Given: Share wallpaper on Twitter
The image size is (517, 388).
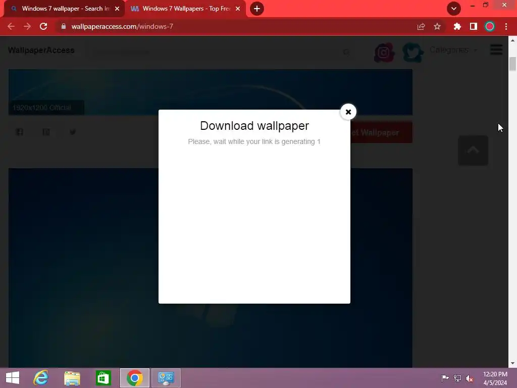Looking at the screenshot, I should click(x=73, y=132).
